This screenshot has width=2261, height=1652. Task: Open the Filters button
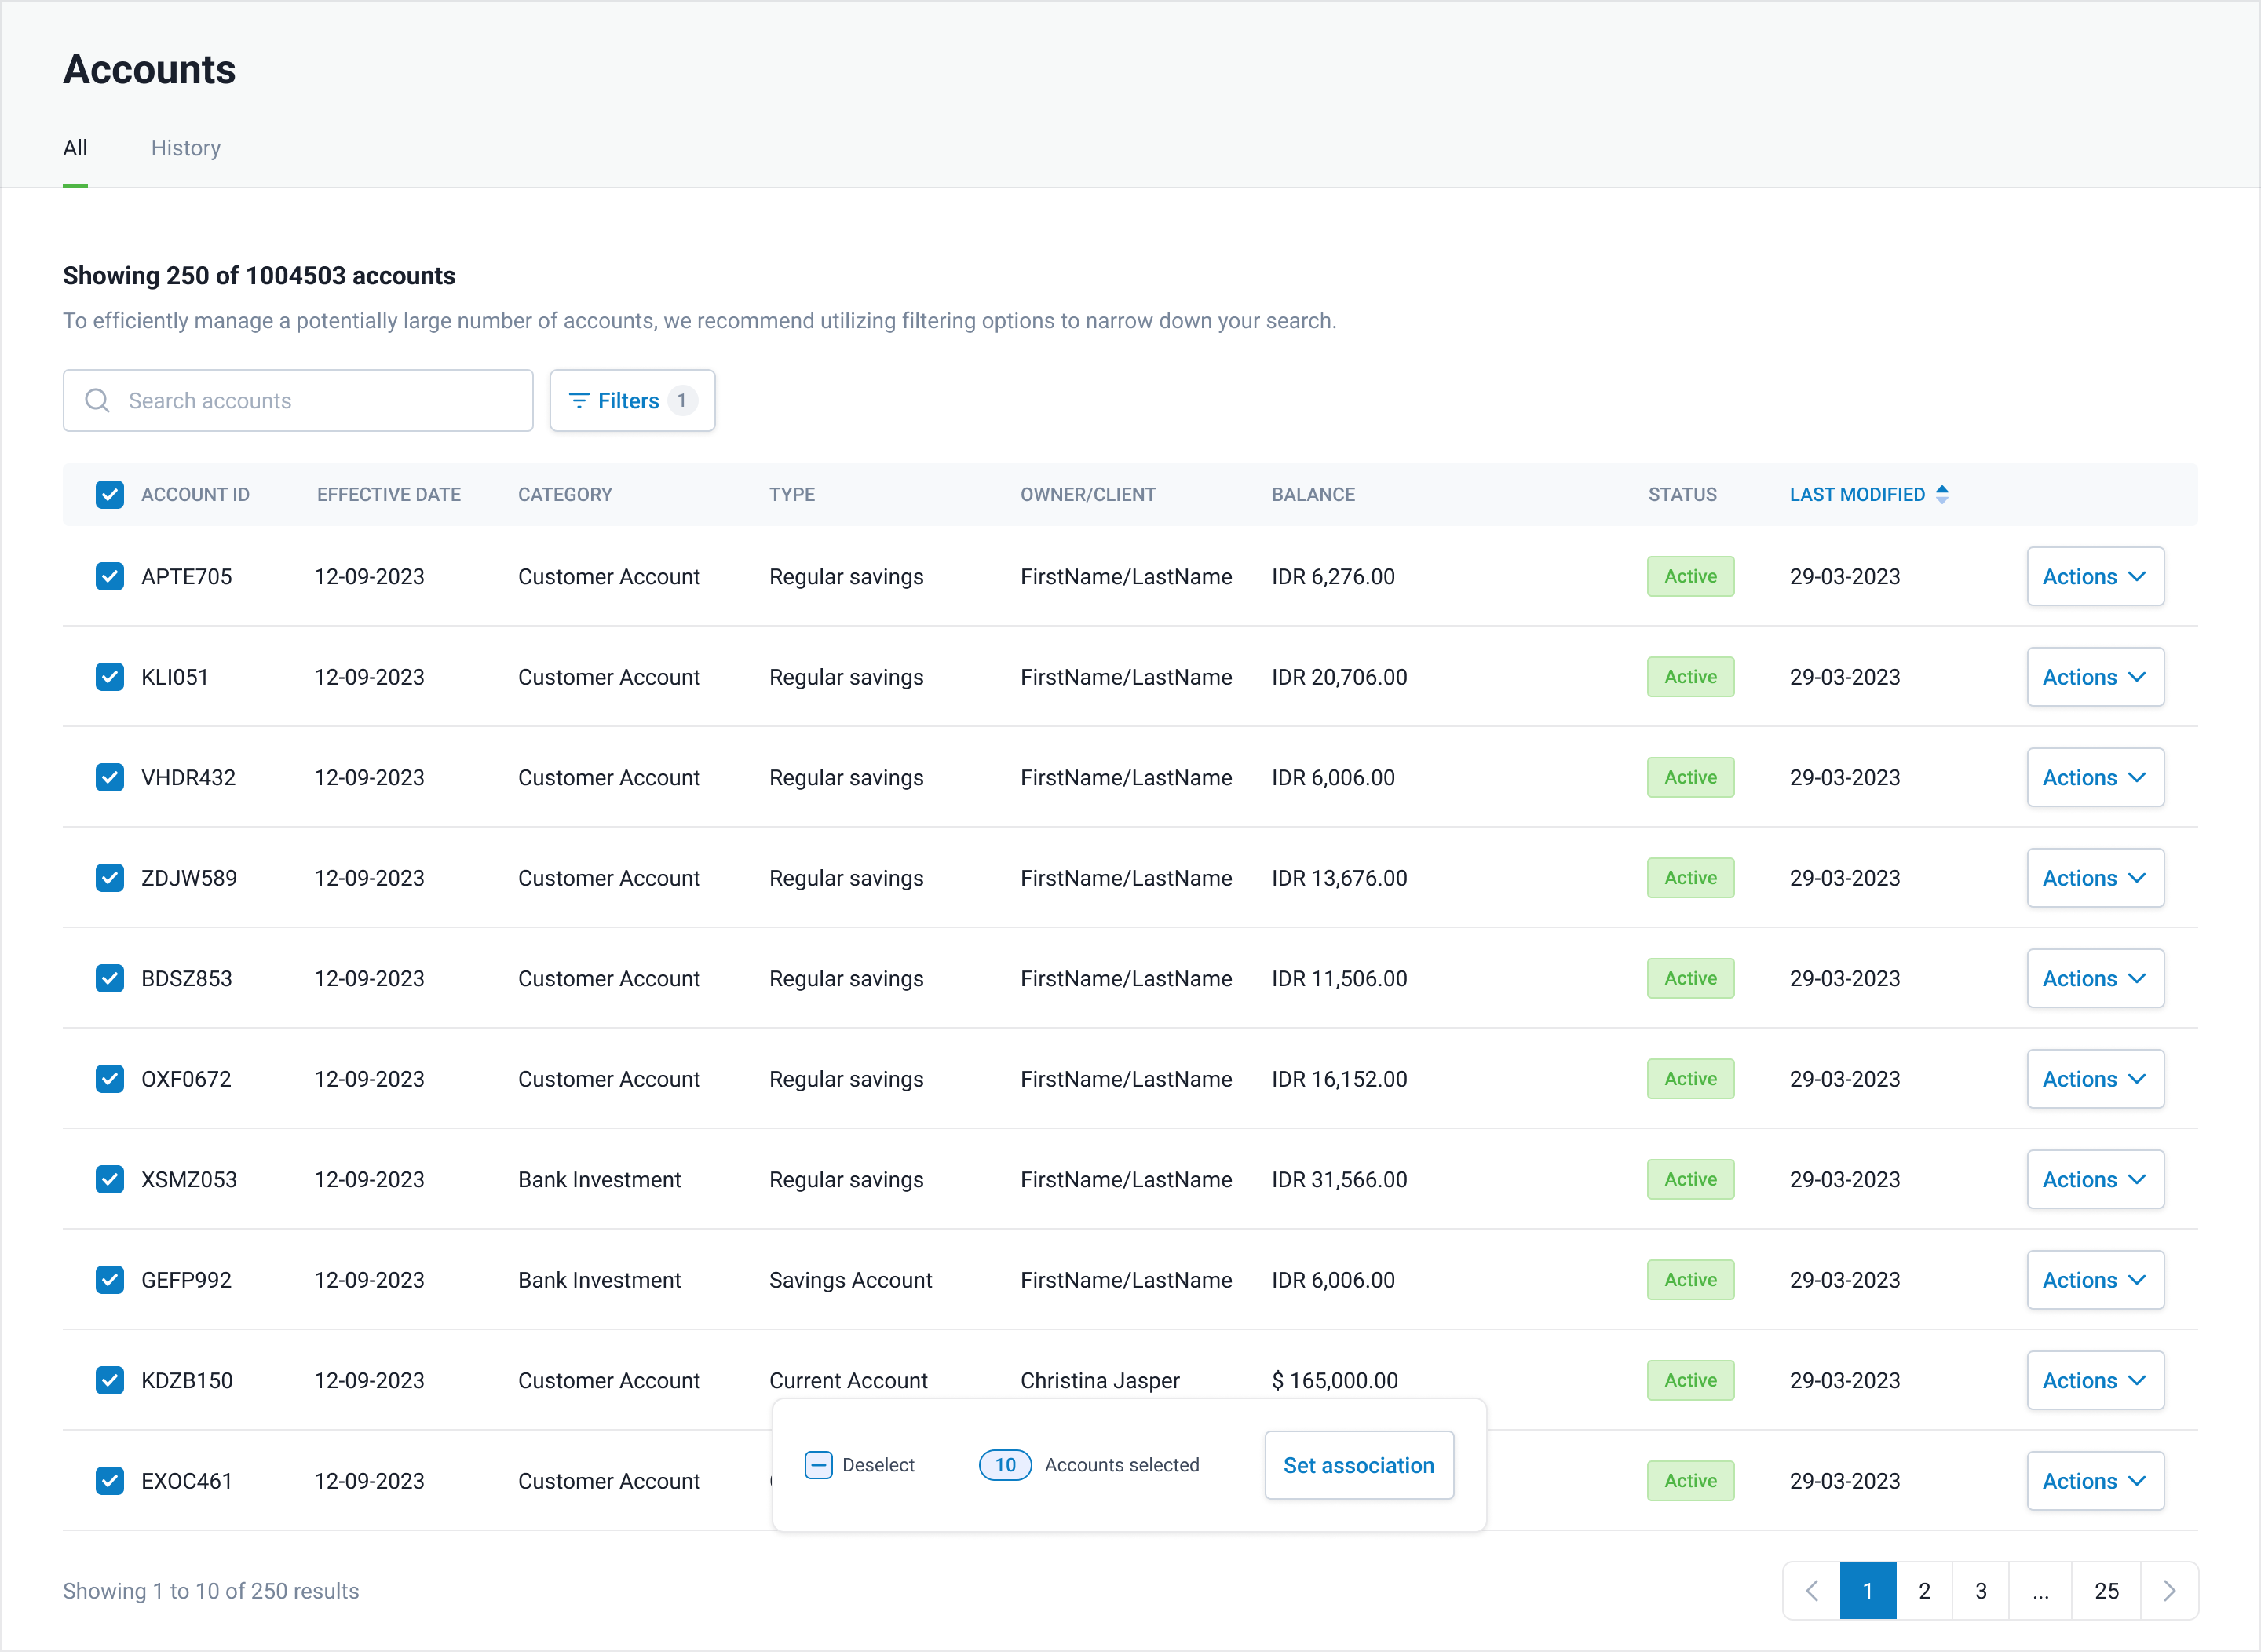[632, 401]
